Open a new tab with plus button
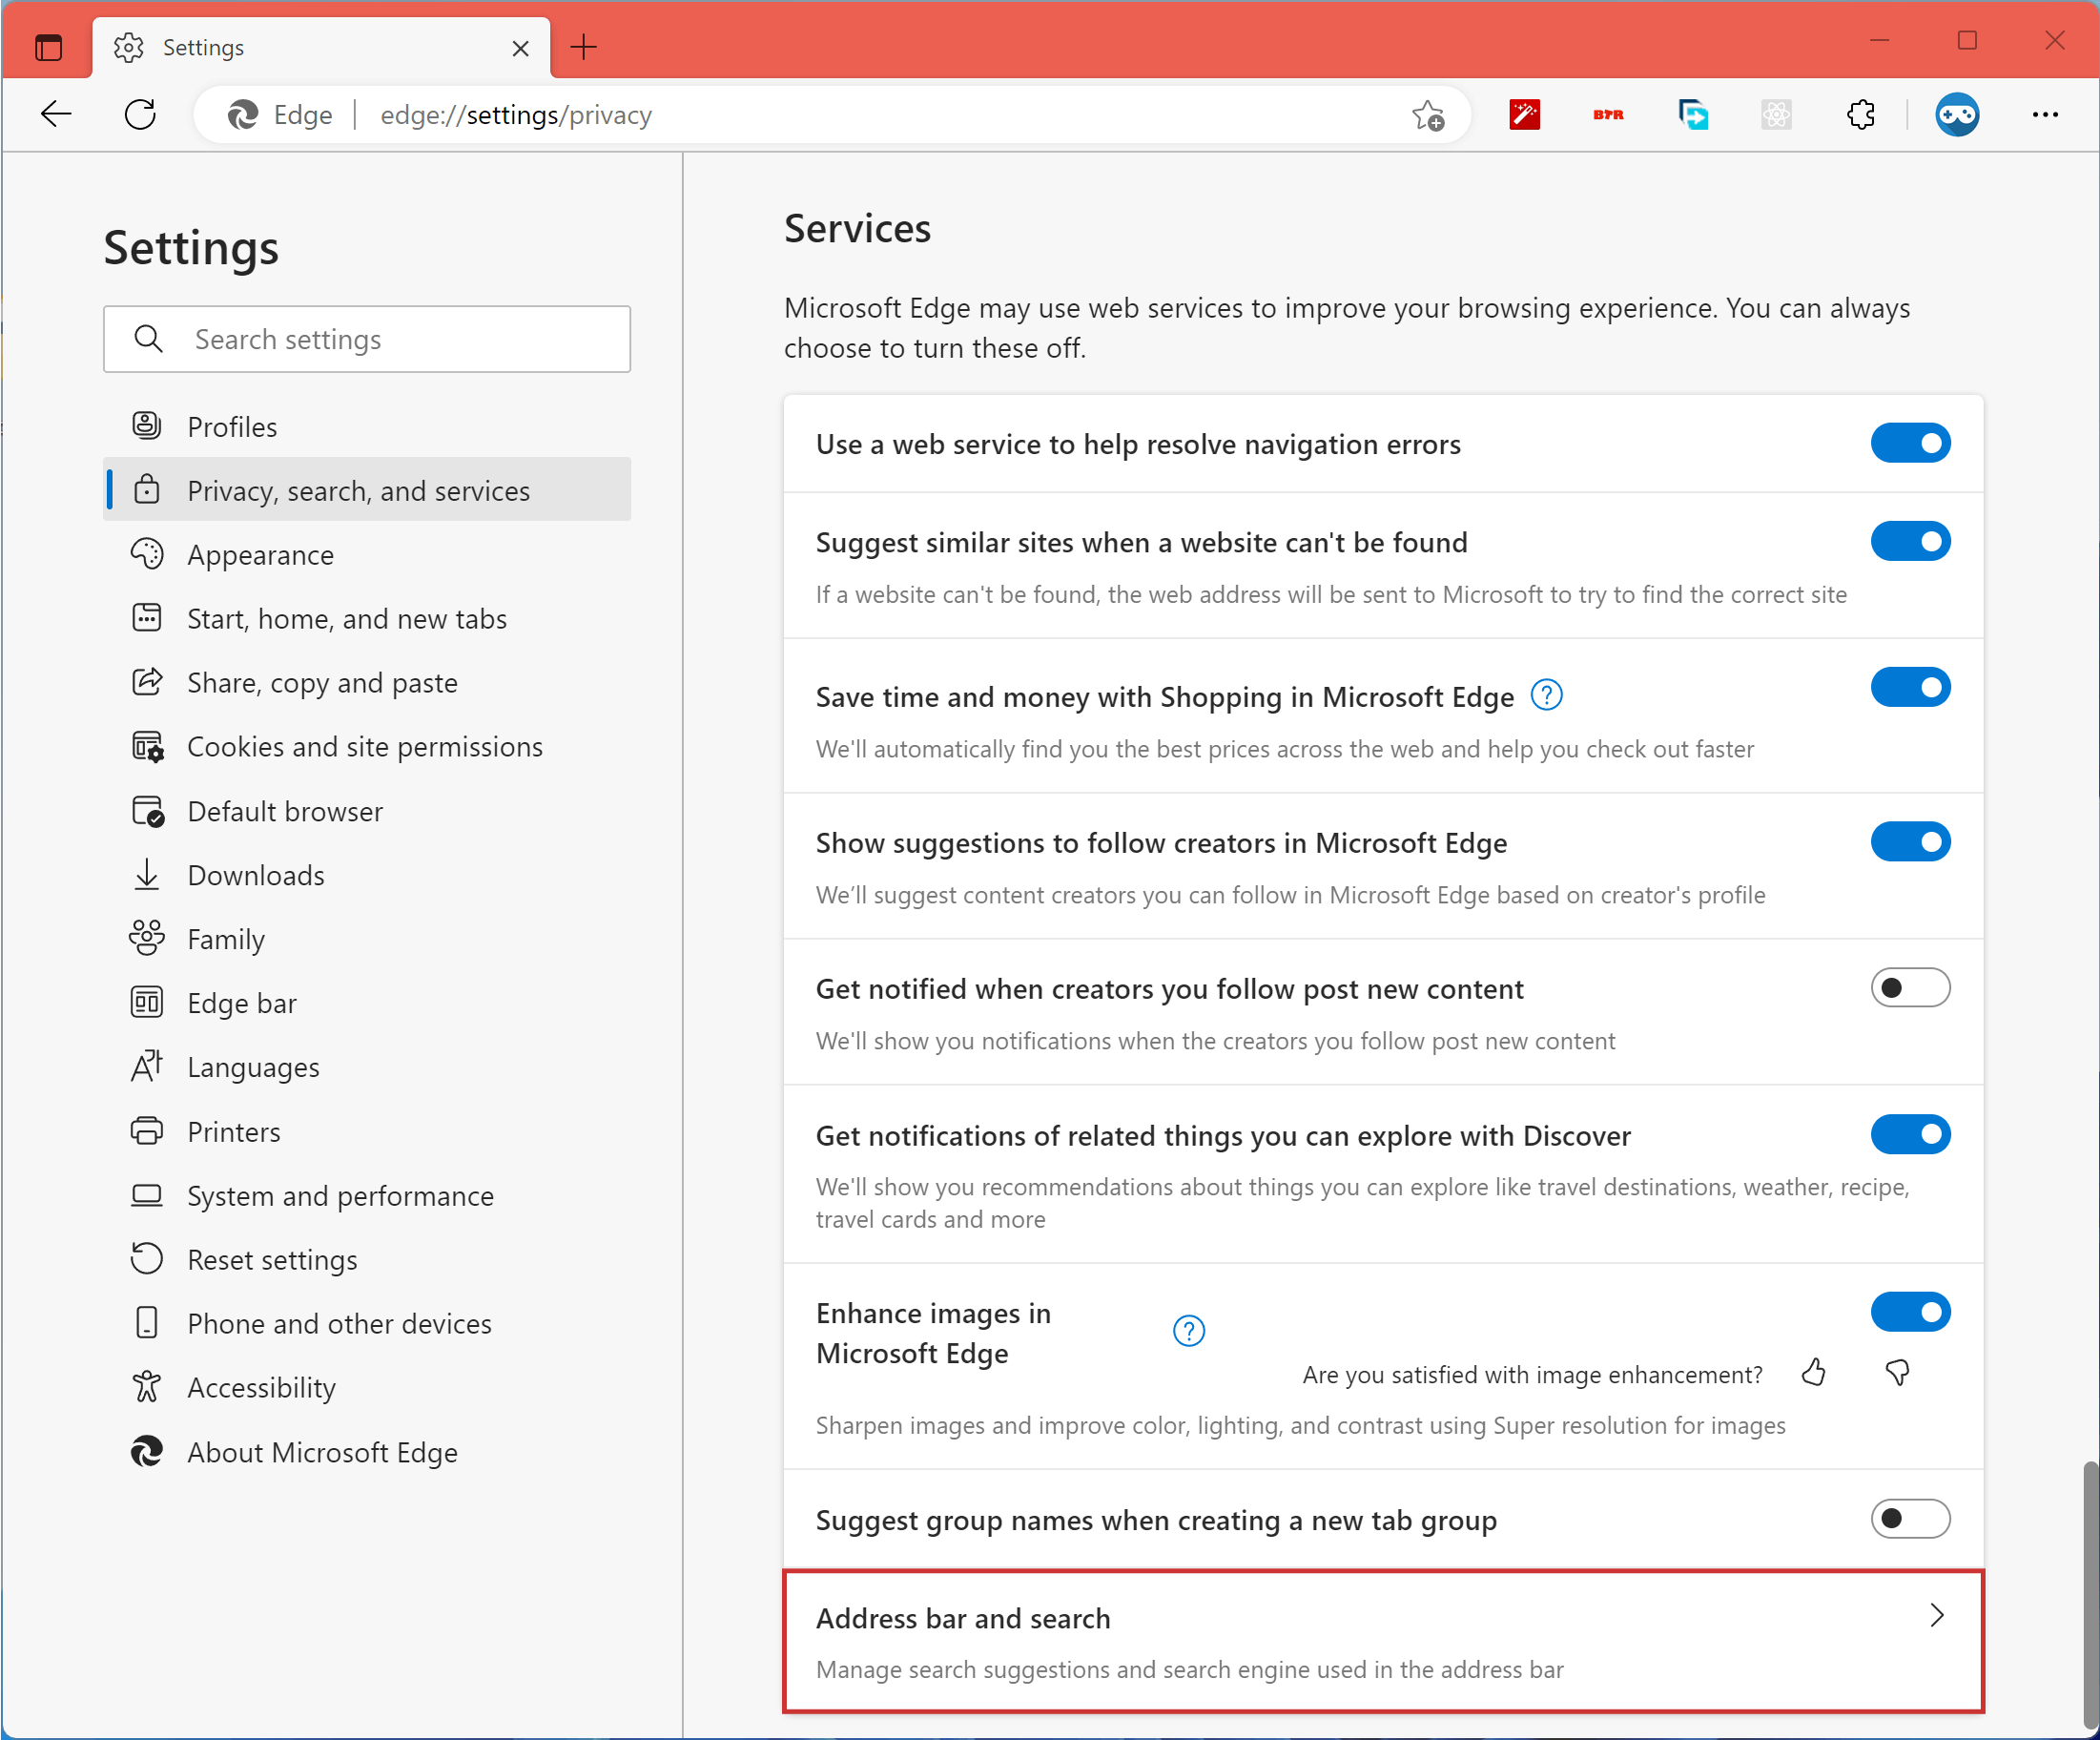 click(583, 47)
